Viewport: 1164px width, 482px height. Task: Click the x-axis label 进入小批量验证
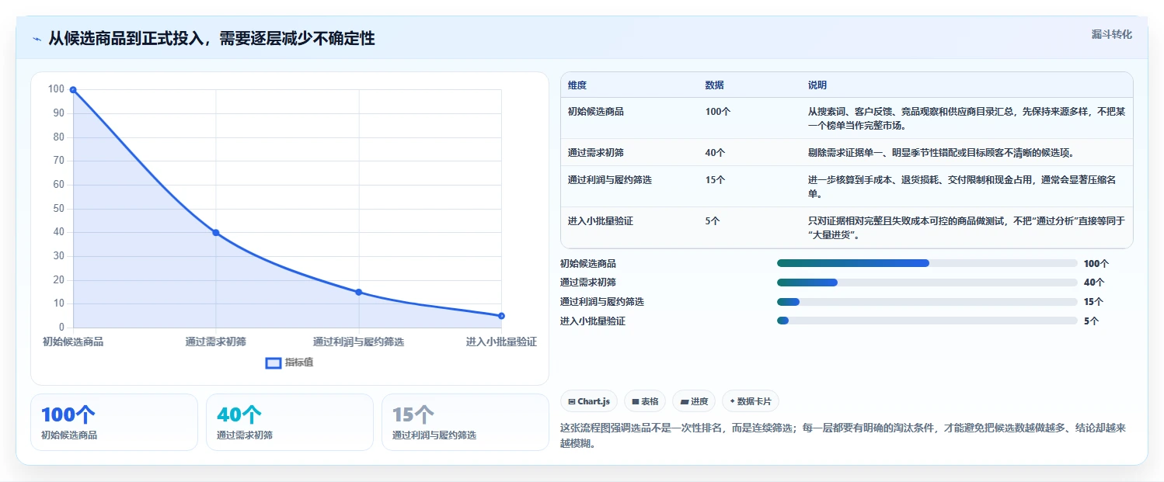(501, 342)
